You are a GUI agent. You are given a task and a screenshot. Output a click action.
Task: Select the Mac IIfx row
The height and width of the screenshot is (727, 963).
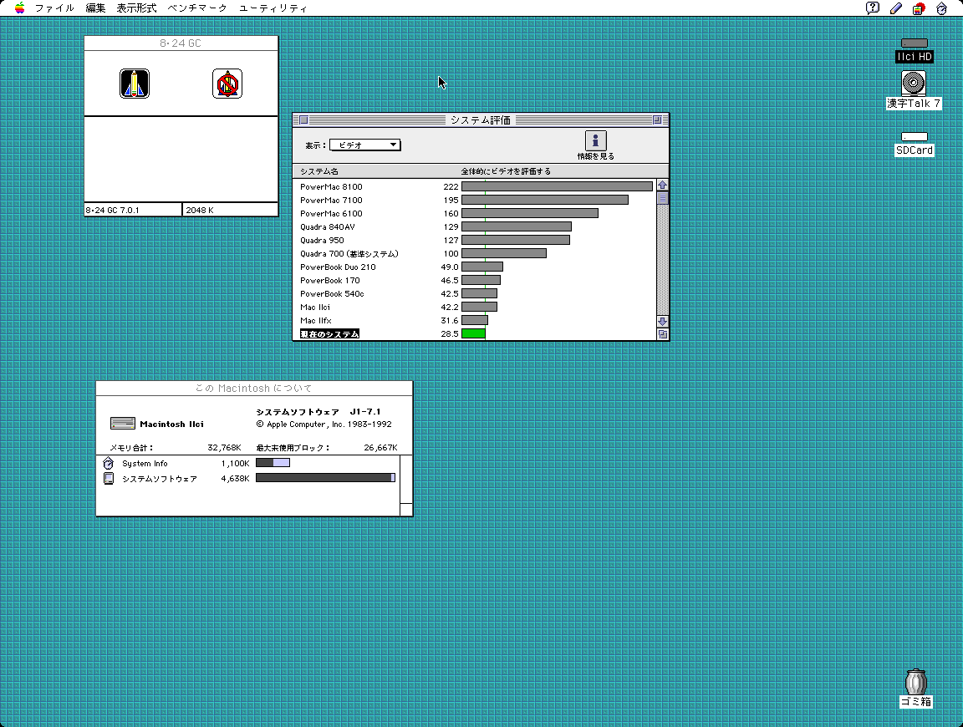point(474,321)
